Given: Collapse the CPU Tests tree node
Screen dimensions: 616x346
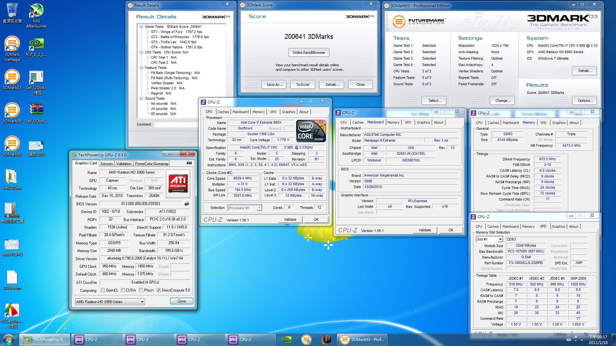Looking at the screenshot, I should click(141, 52).
